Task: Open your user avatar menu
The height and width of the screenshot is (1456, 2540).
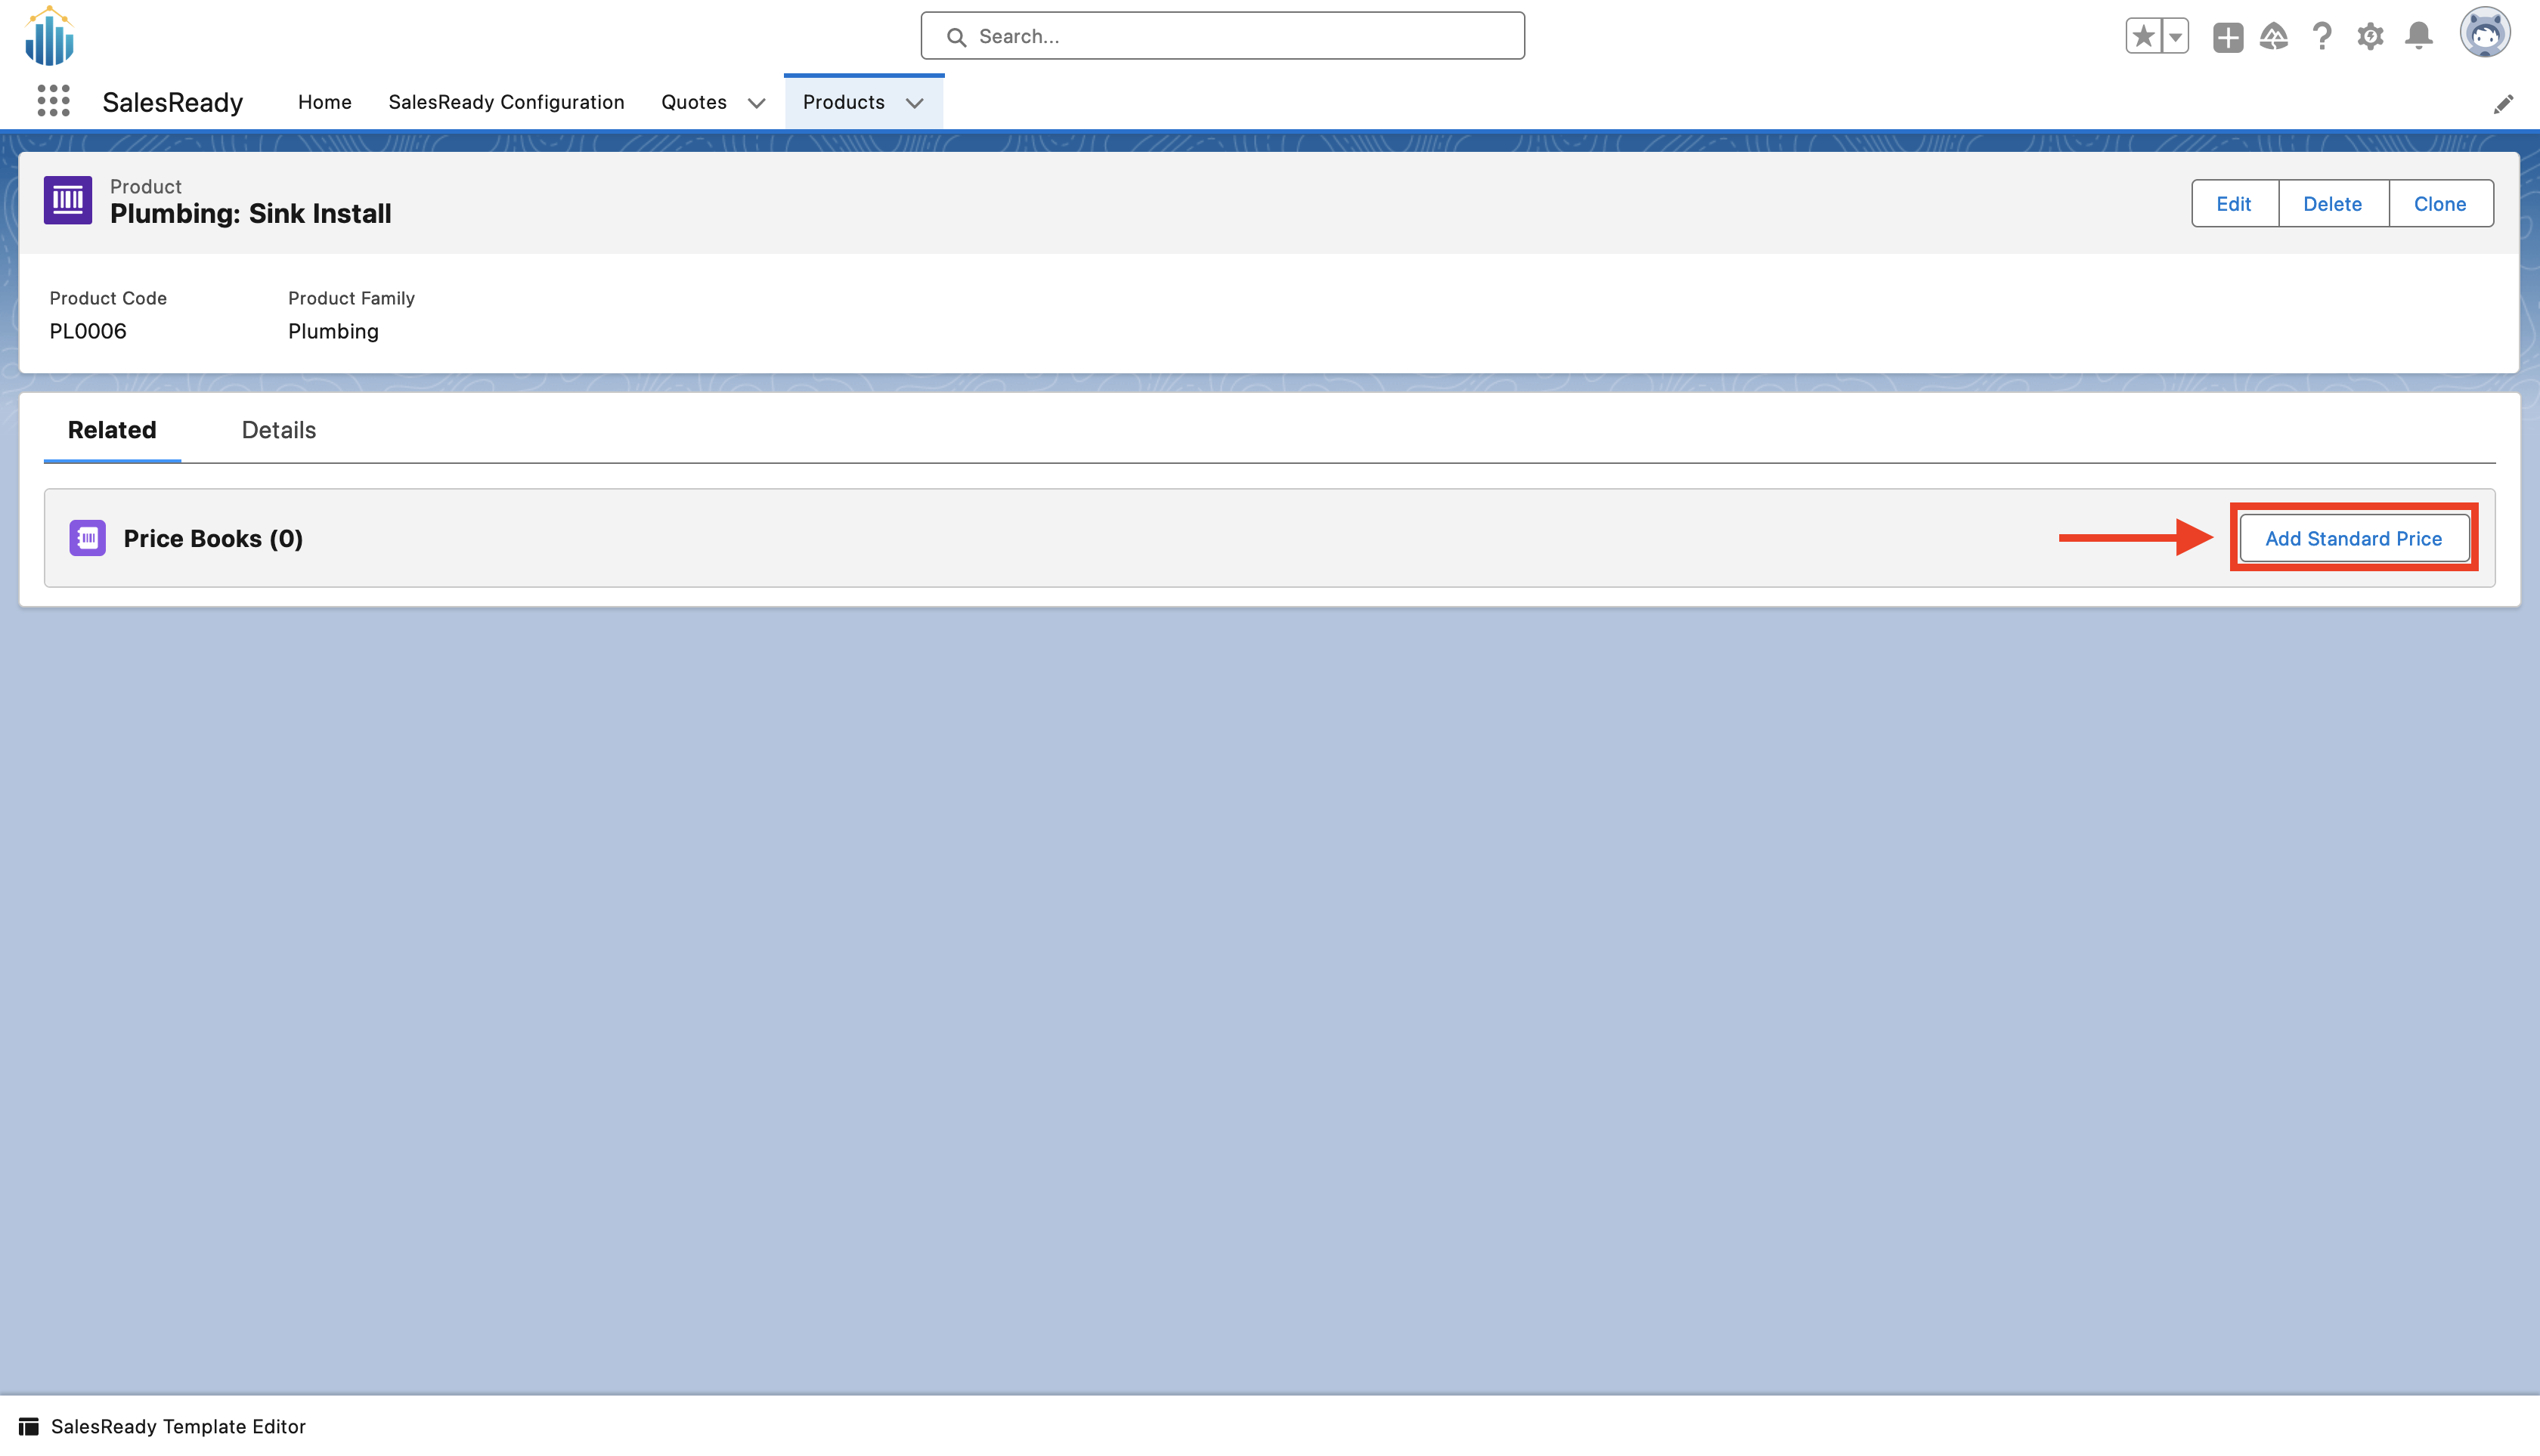Action: pos(2487,33)
